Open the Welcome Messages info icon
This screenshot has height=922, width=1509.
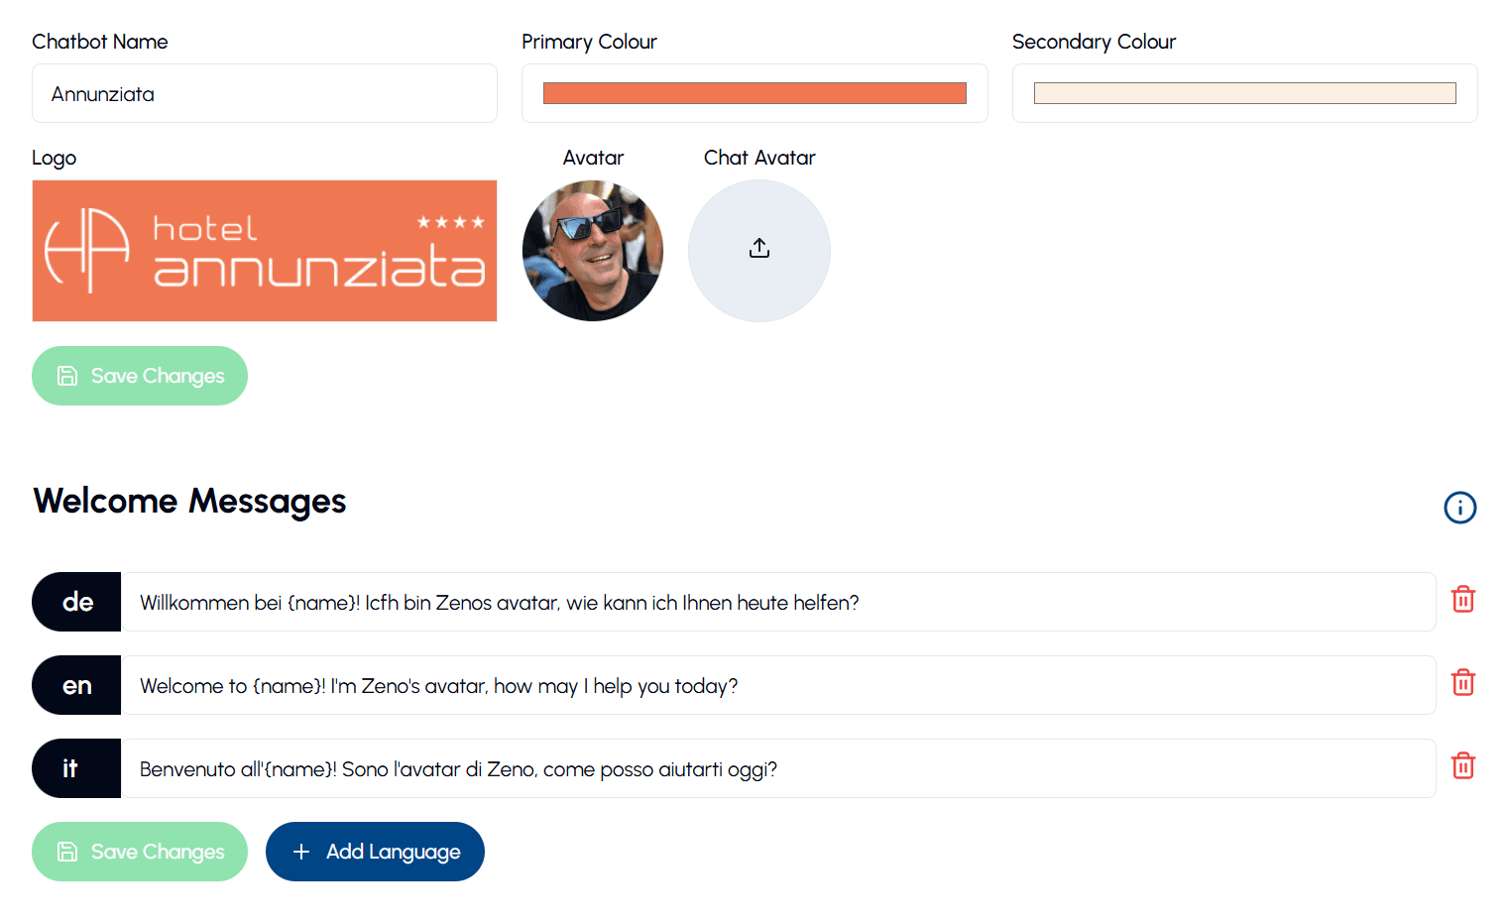coord(1459,508)
